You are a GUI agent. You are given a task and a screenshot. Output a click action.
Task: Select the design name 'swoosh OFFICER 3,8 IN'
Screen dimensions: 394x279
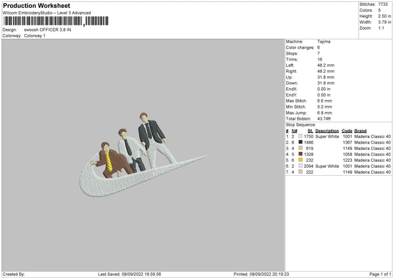click(x=47, y=30)
